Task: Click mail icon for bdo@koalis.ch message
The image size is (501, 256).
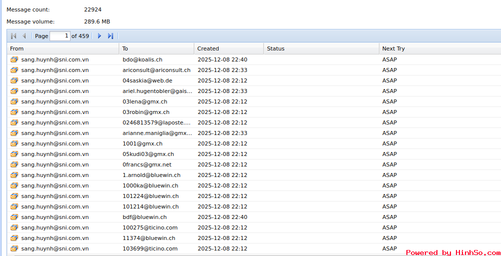Action: tap(14, 59)
